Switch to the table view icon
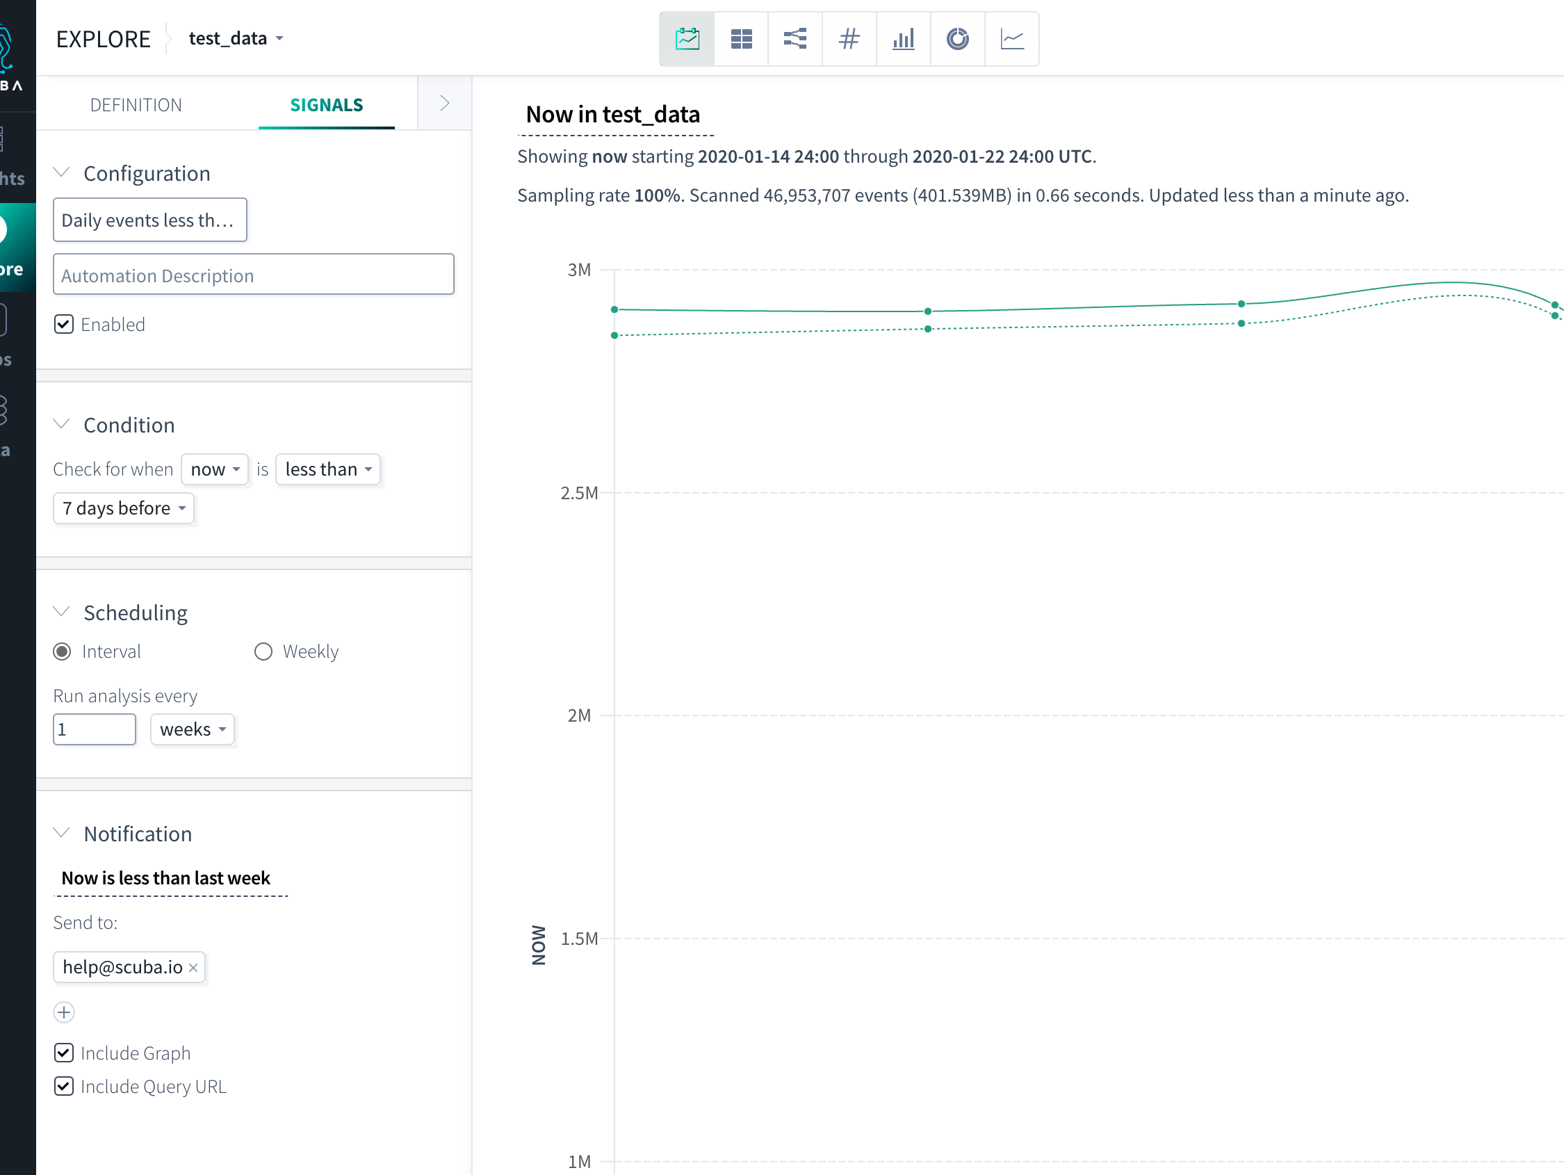The width and height of the screenshot is (1564, 1175). 741,39
